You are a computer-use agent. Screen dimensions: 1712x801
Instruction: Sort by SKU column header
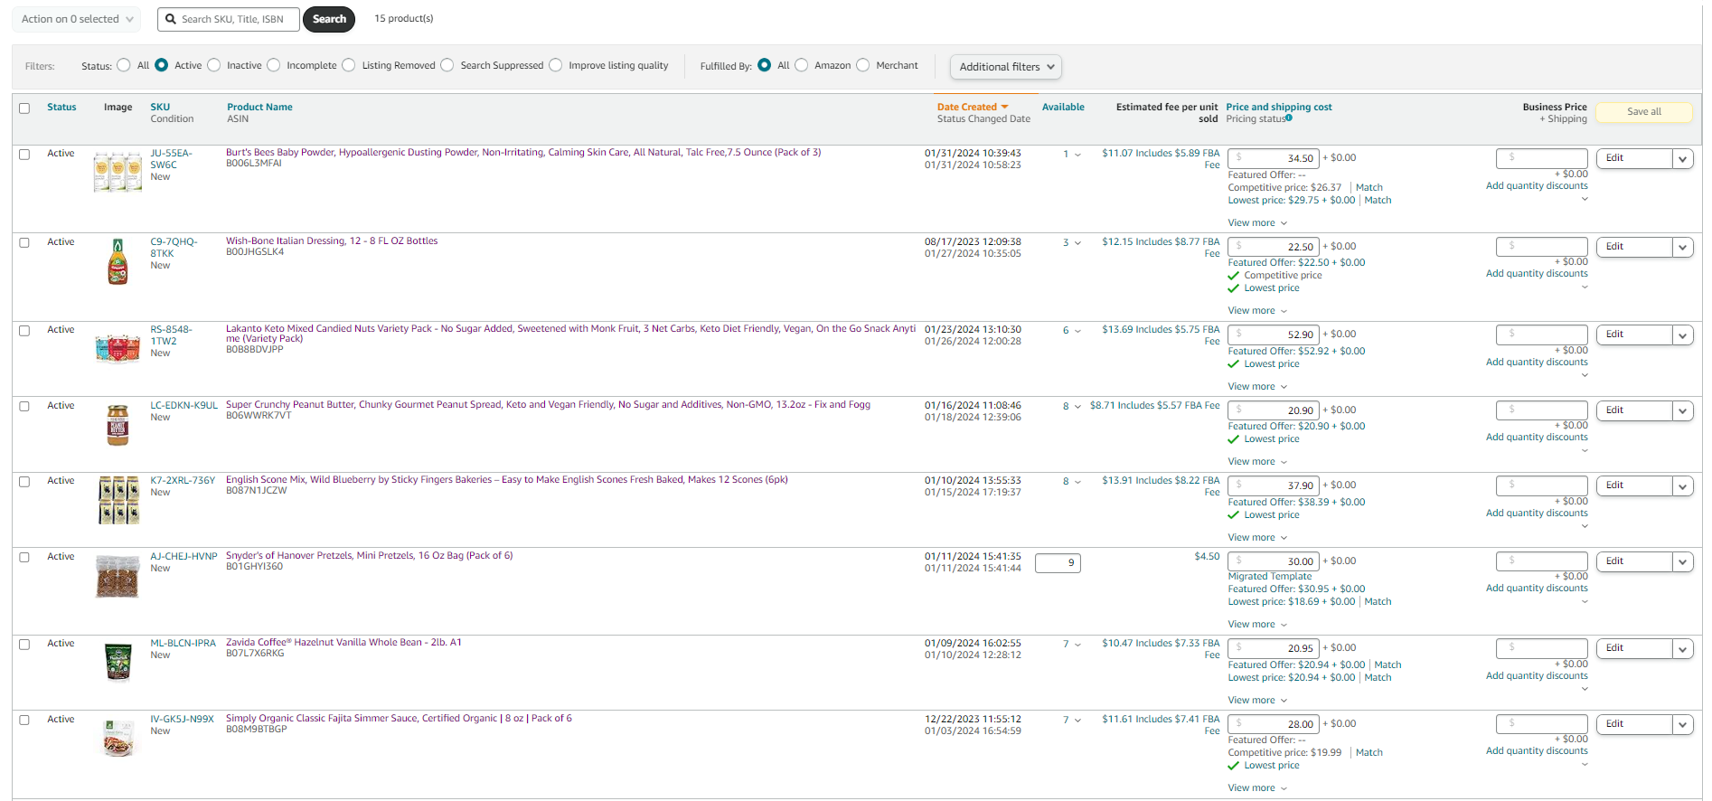pos(160,107)
